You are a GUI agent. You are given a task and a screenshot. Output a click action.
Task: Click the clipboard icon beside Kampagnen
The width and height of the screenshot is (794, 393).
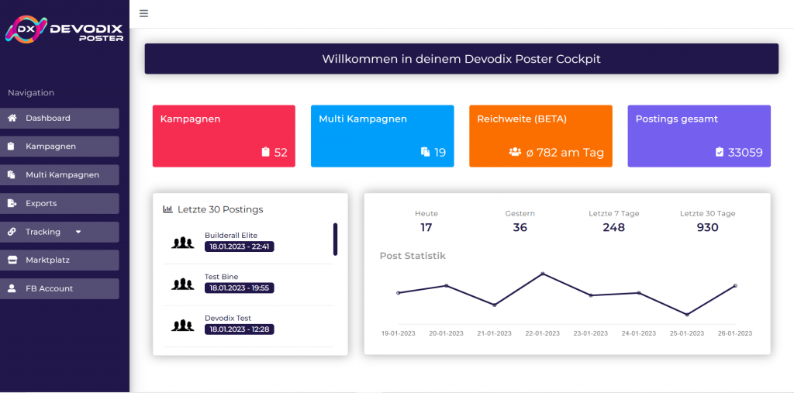click(x=12, y=147)
